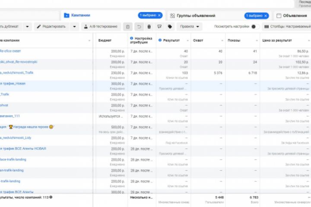Open the an-trafik-landing campaign link
The width and height of the screenshot is (311, 207).
pyautogui.click(x=12, y=170)
